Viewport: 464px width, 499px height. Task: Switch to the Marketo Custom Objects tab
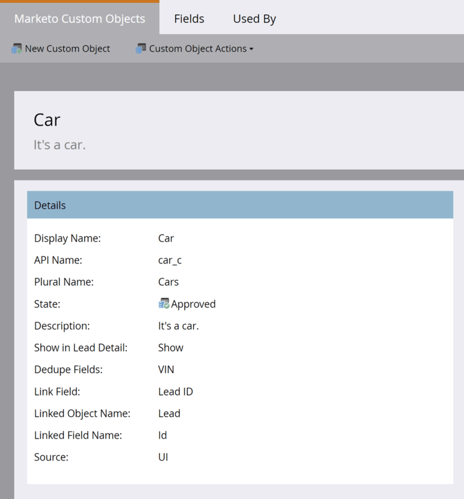point(79,19)
